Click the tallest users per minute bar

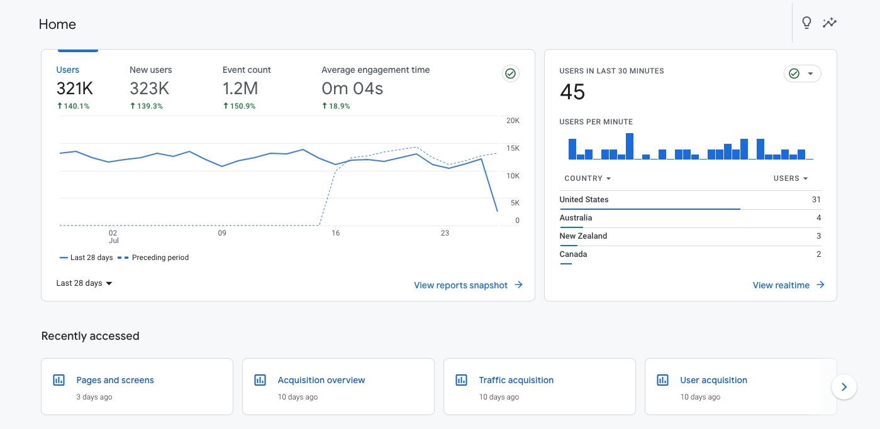[x=630, y=146]
